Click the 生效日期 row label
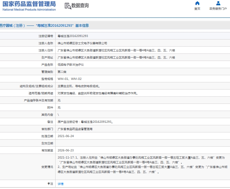Screen dimensions: 230x189 (x=47, y=143)
